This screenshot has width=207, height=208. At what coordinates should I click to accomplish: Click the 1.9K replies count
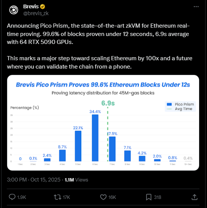pyautogui.click(x=22, y=197)
